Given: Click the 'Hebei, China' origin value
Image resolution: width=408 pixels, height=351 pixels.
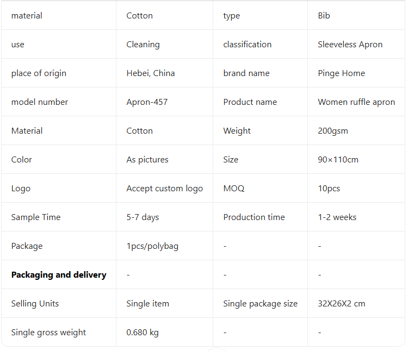Looking at the screenshot, I should (151, 73).
